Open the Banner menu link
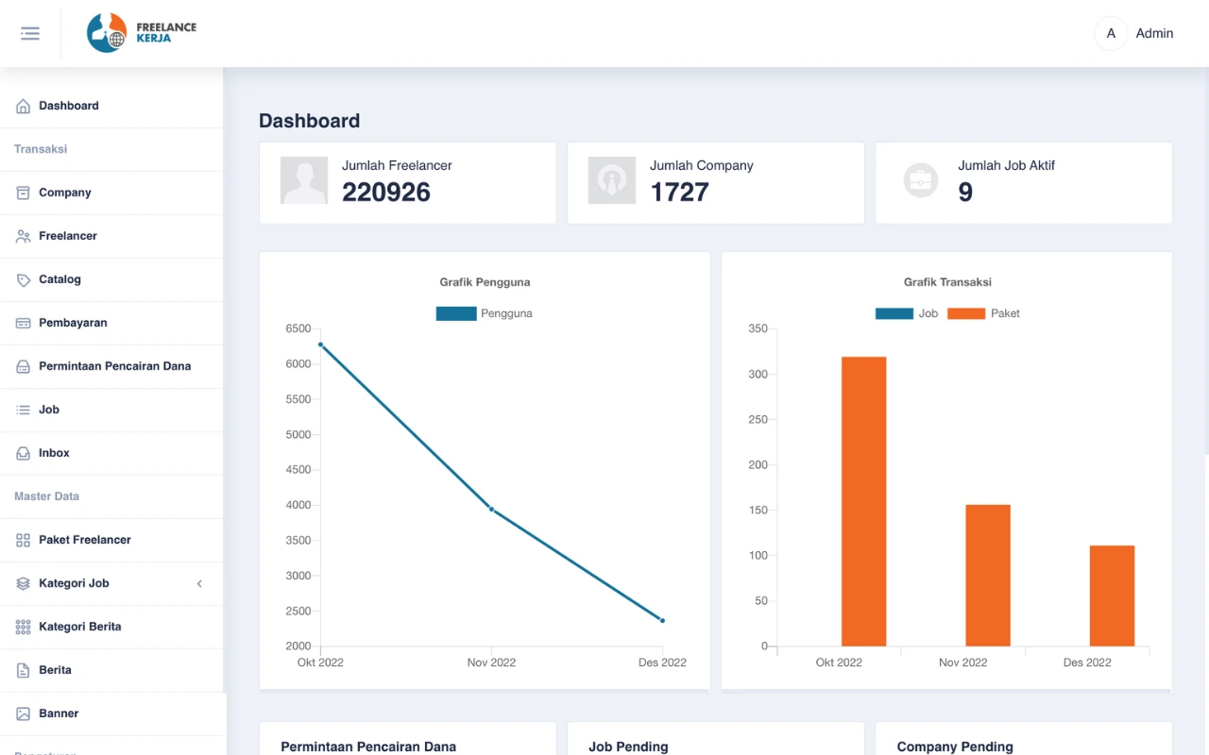The width and height of the screenshot is (1209, 755). click(59, 713)
